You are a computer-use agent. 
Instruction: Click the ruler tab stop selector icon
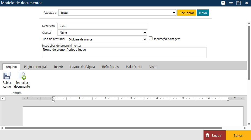pos(3,99)
